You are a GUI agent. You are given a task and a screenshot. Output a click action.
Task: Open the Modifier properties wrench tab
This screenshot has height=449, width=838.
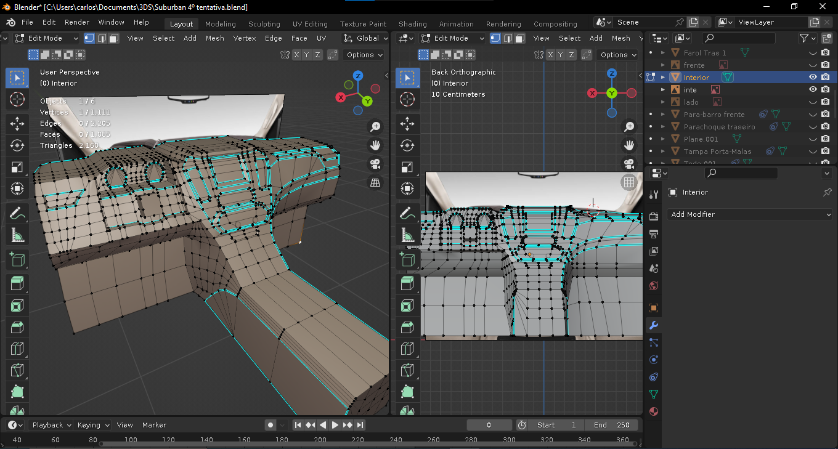point(654,325)
